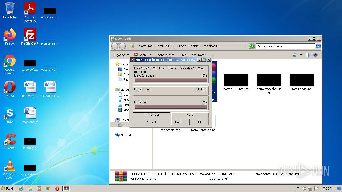Screen dimensions: 342x192
Task: Select the freegrant.rtf desktop file
Action: (x=30, y=115)
